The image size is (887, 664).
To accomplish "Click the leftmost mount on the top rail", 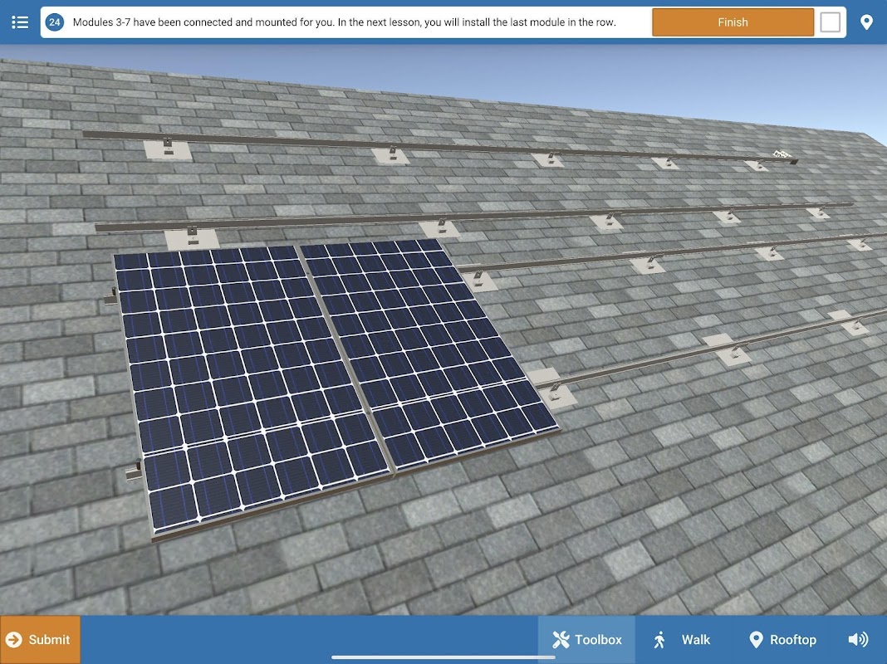I will coord(168,149).
